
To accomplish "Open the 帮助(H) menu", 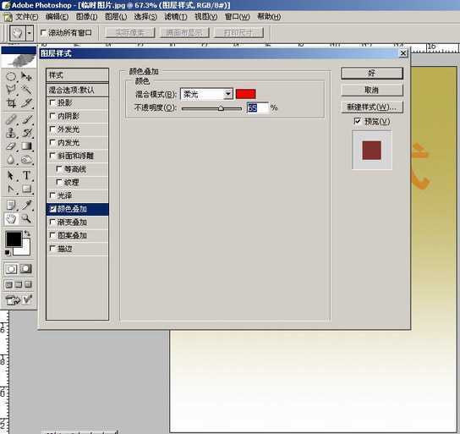I will point(269,17).
